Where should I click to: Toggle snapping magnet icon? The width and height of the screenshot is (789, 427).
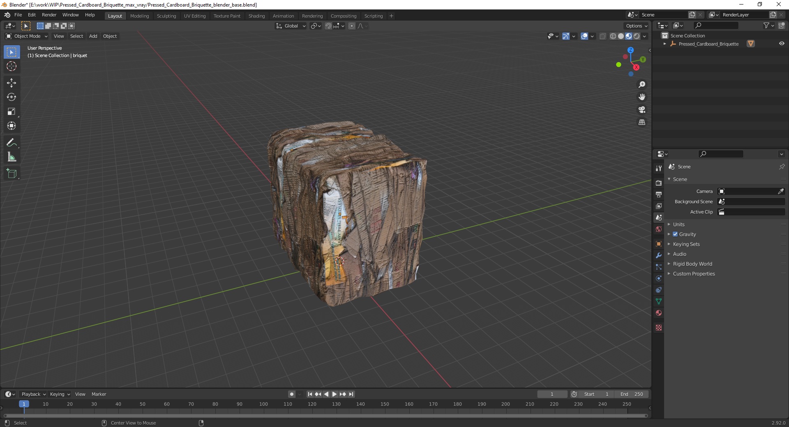point(328,26)
